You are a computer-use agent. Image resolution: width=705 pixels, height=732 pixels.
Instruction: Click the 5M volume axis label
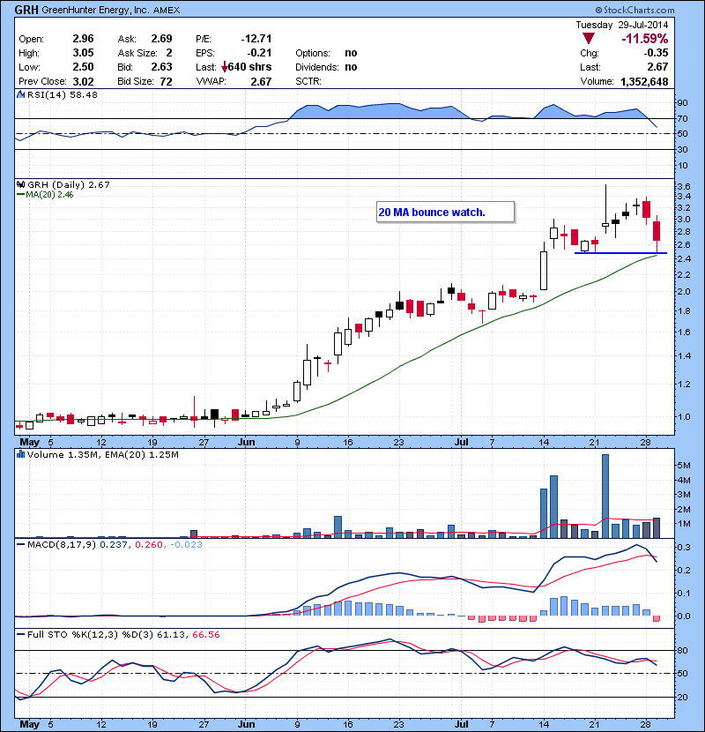(684, 466)
